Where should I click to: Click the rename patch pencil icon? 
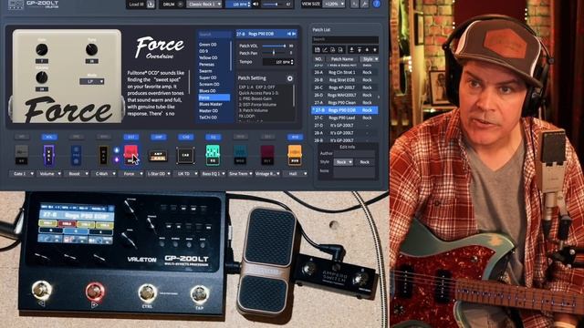325,50
